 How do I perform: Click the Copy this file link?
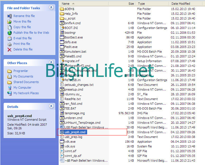[x=22, y=27]
